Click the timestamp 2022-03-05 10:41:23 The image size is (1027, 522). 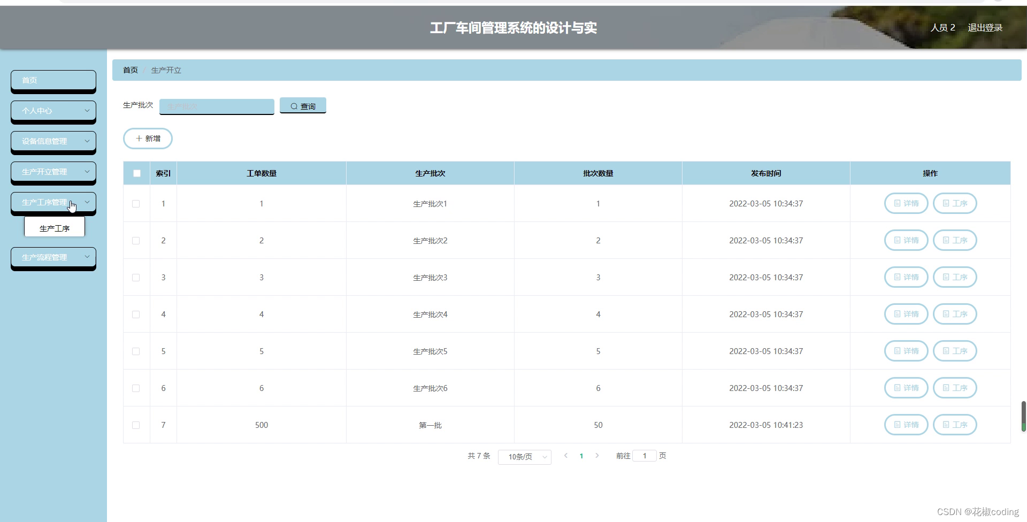pos(766,425)
